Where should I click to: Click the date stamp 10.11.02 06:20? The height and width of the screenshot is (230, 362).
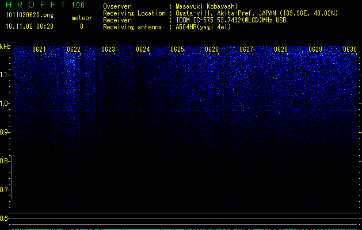[x=29, y=26]
